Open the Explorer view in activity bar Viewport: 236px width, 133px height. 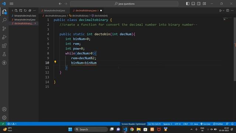click(x=4, y=11)
